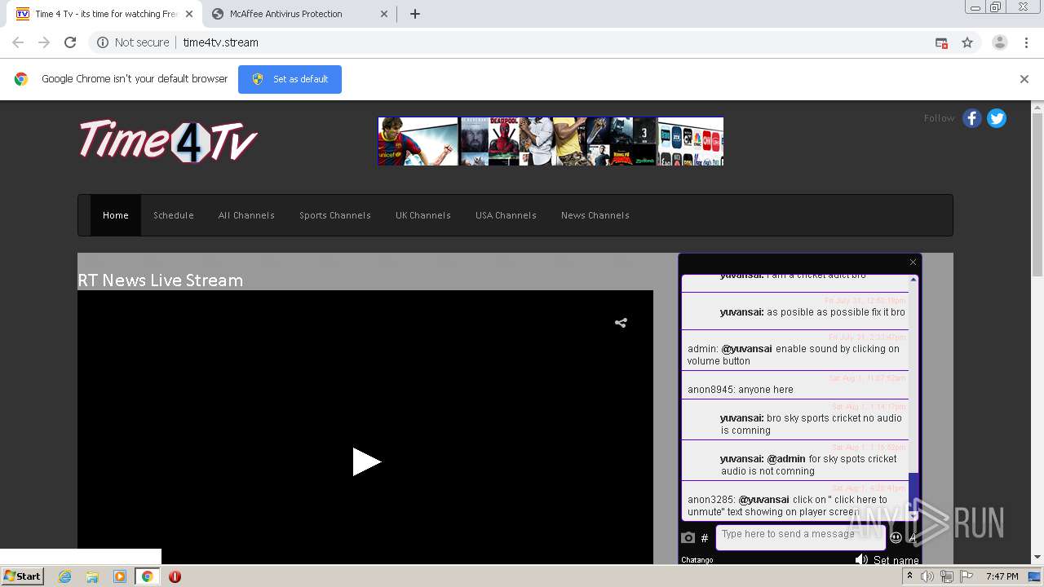
Task: Click the Time4Tv logo
Action: pos(168,140)
